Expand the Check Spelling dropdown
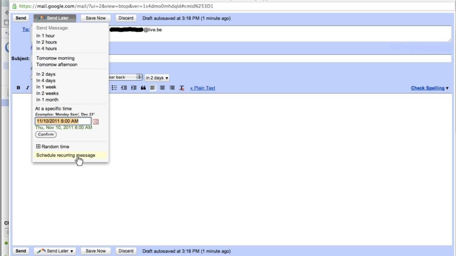The image size is (456, 256). tap(430, 88)
